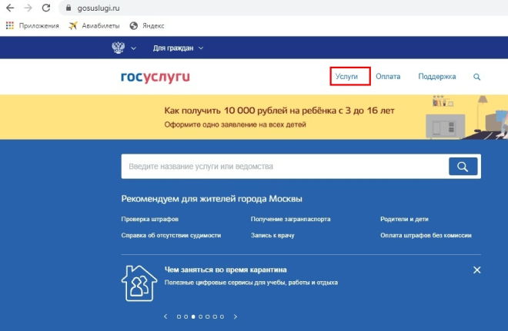This screenshot has height=331, width=508.
Task: Close the quarantine notice with X
Action: (x=477, y=270)
